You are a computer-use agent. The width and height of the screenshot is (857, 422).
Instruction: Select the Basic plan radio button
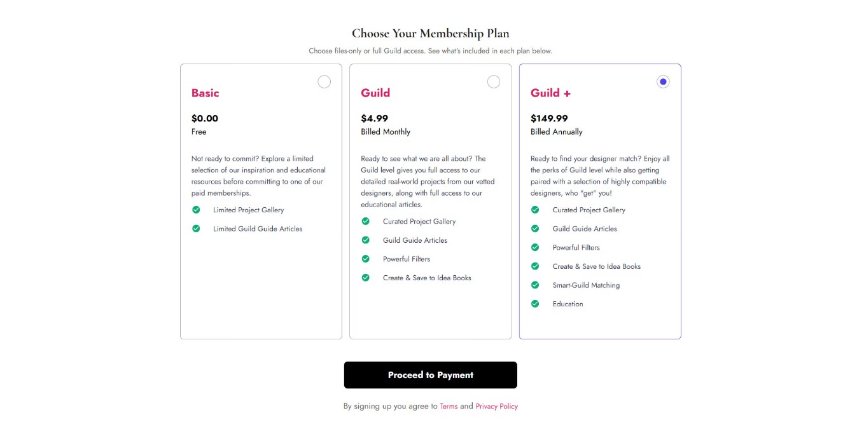point(324,82)
